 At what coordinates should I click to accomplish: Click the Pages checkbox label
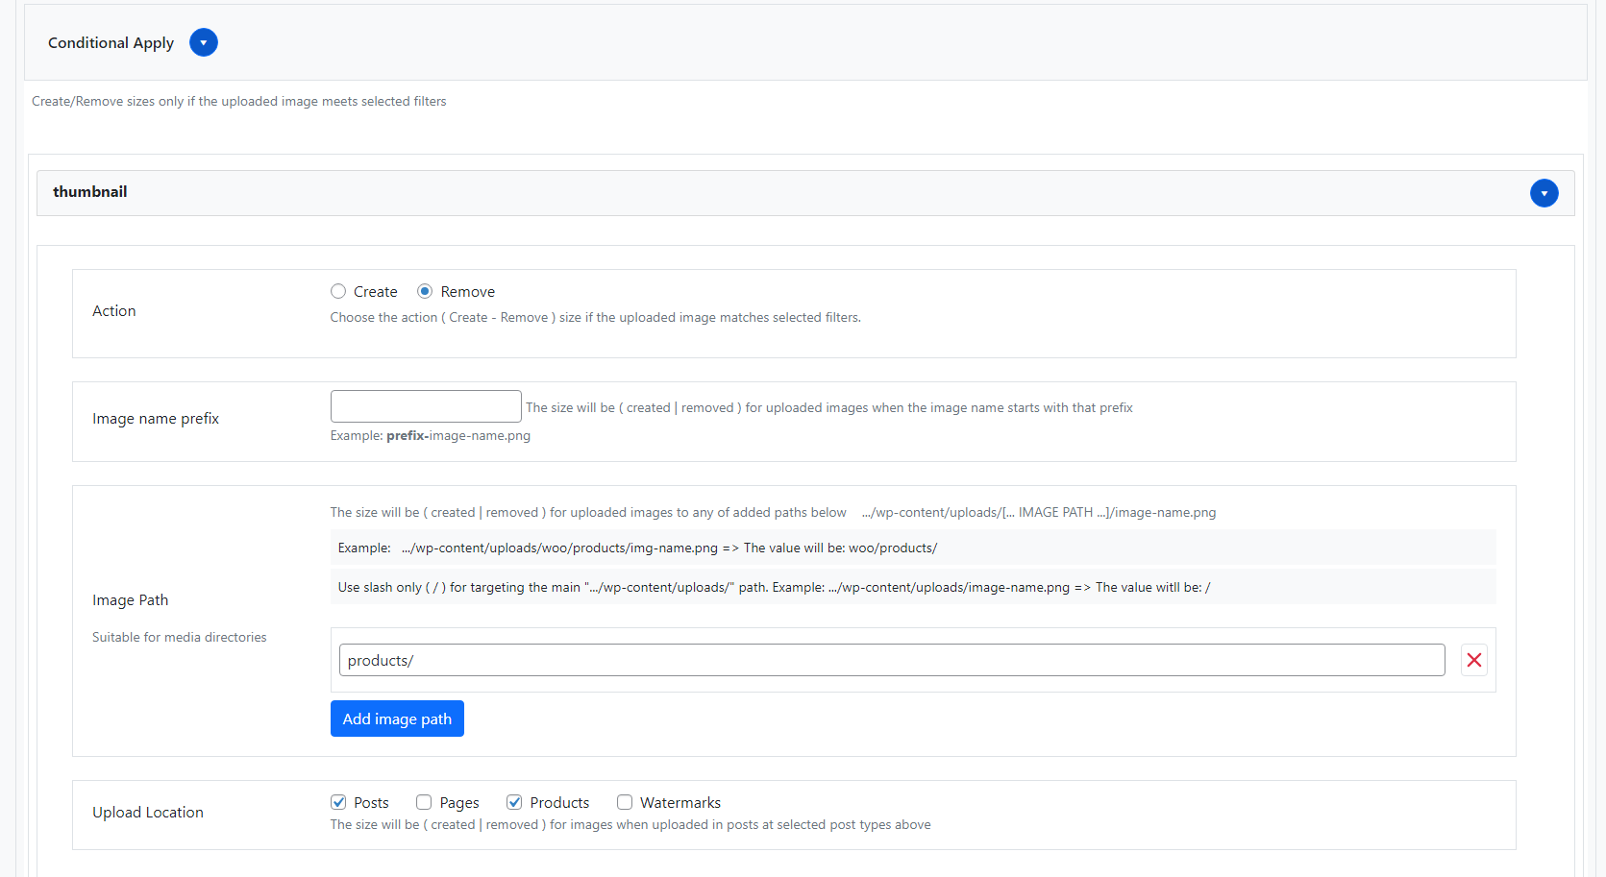459,803
